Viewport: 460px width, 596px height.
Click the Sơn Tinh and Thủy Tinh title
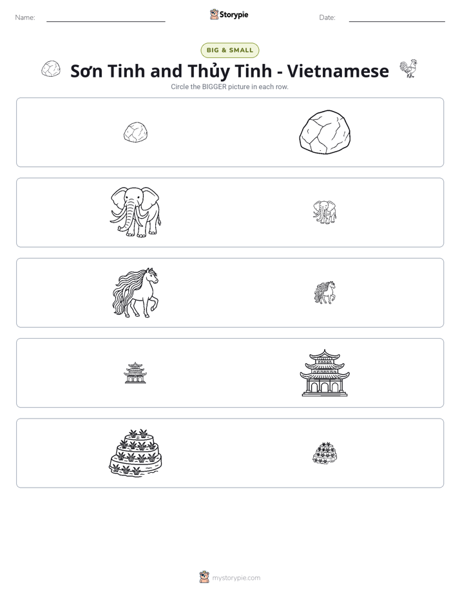point(229,71)
